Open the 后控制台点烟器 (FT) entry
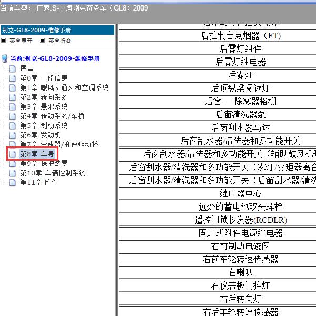The height and width of the screenshot is (316, 316). point(218,36)
